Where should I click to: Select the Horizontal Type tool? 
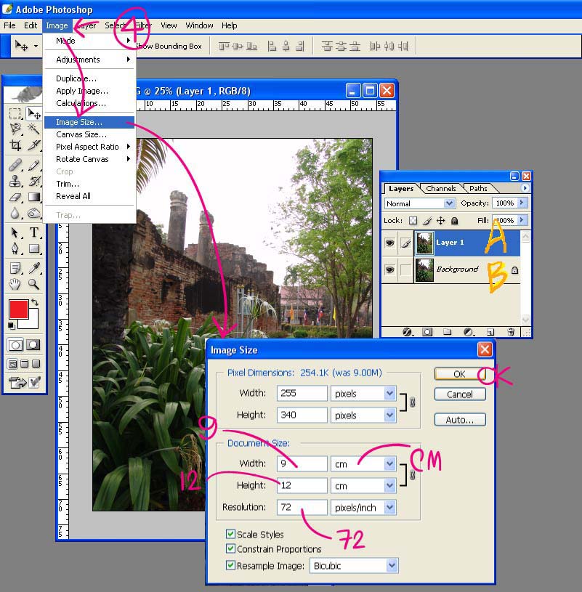pyautogui.click(x=34, y=233)
